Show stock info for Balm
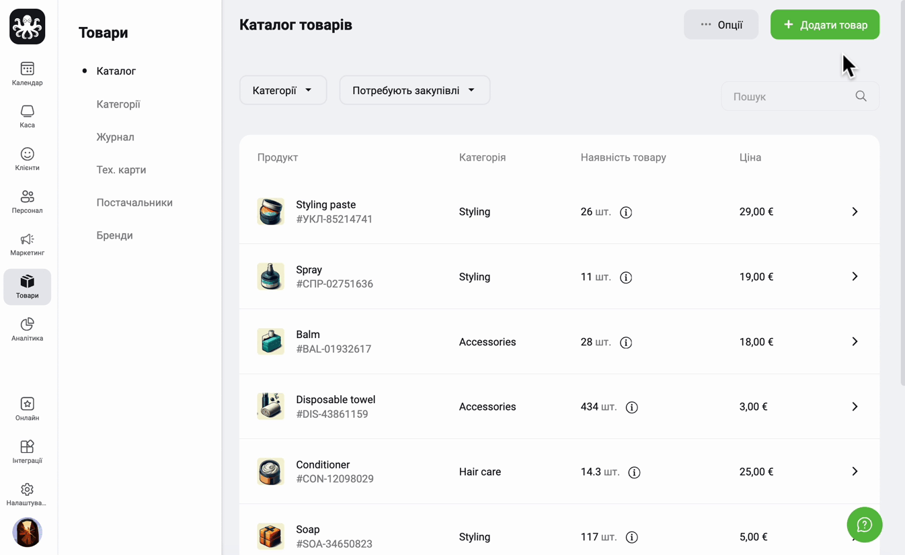 (x=626, y=343)
